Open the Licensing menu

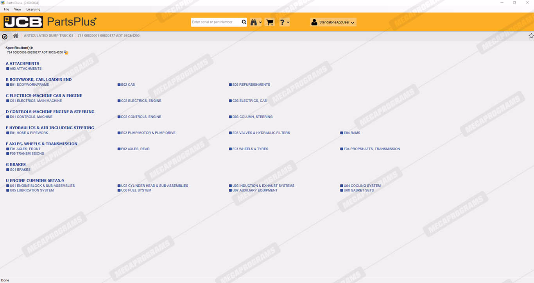[x=33, y=9]
